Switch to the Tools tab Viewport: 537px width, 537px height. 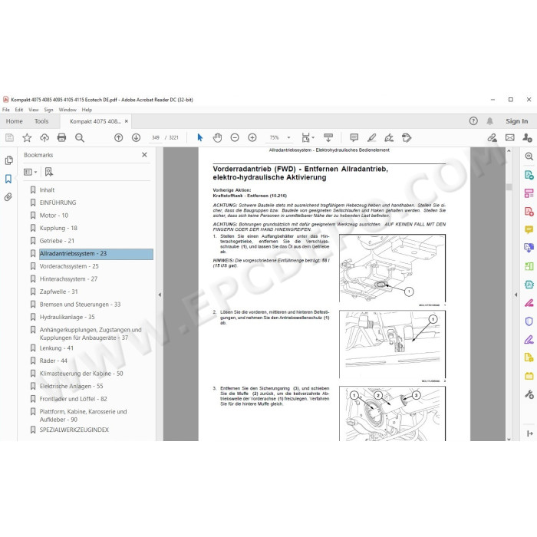click(41, 121)
